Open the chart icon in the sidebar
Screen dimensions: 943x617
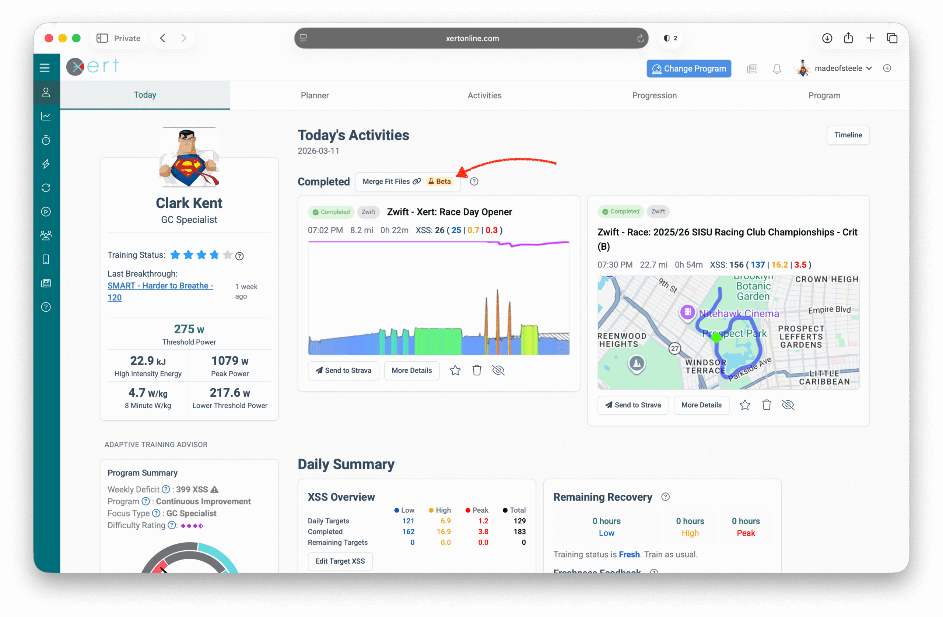point(46,116)
